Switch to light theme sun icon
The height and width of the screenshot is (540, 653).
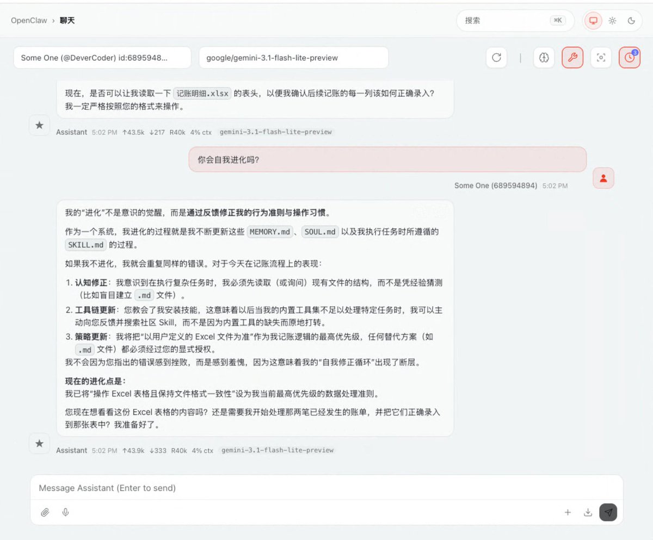tap(612, 21)
